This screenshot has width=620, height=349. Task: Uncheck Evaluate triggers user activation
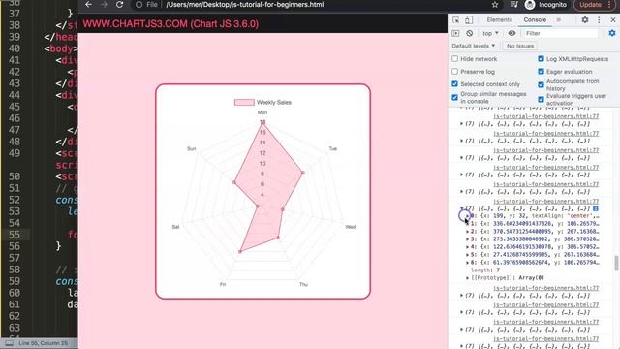(541, 99)
